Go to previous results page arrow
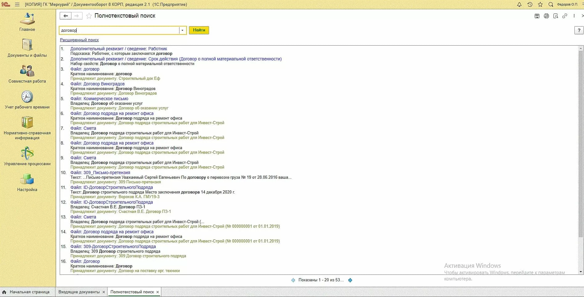Screen dimensions: 584x297 pyautogui.click(x=293, y=280)
